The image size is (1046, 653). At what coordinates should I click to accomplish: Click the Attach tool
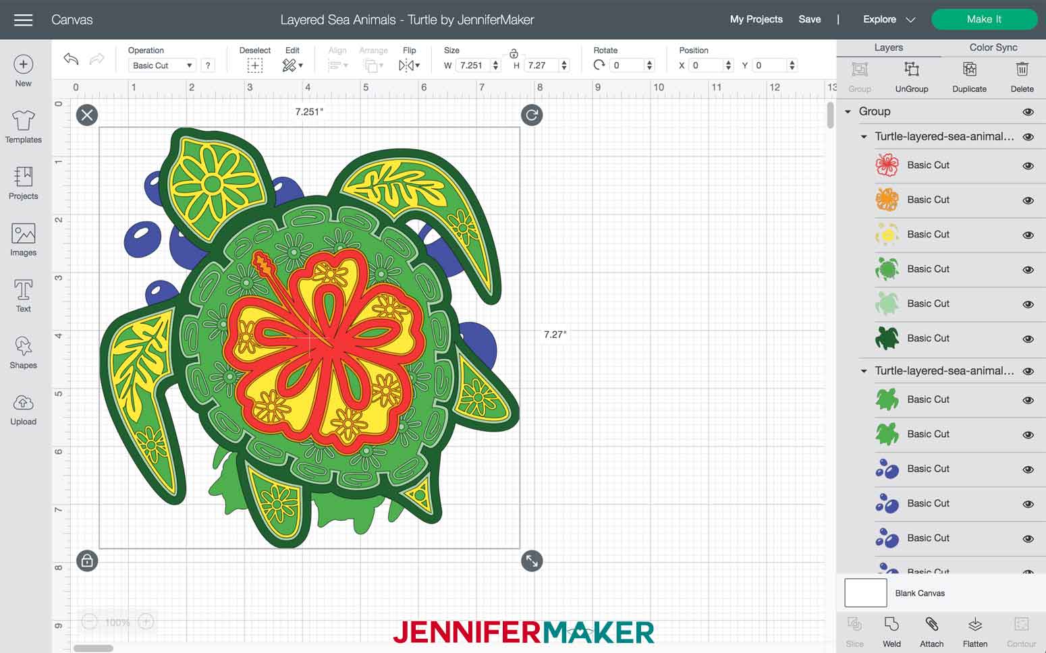point(931,631)
